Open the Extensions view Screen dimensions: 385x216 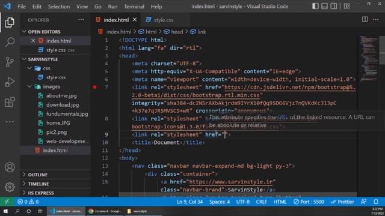click(x=10, y=102)
